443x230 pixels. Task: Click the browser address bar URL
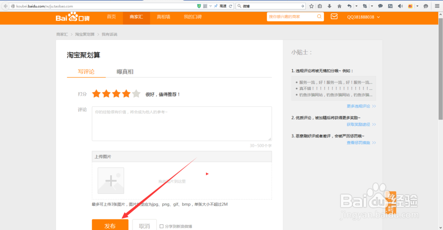[x=105, y=6]
